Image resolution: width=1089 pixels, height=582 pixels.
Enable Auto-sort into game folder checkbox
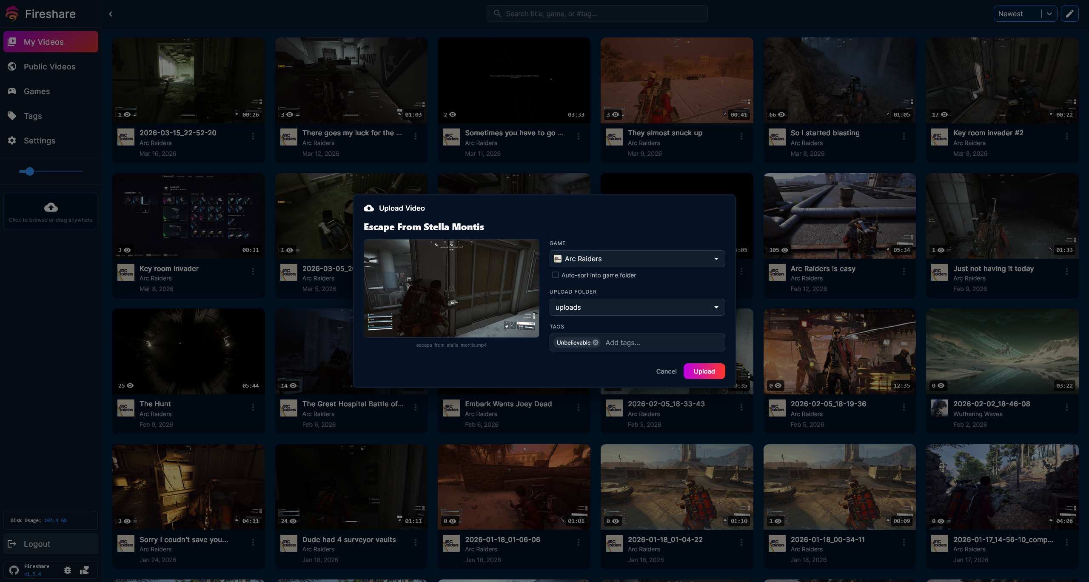[x=555, y=275]
